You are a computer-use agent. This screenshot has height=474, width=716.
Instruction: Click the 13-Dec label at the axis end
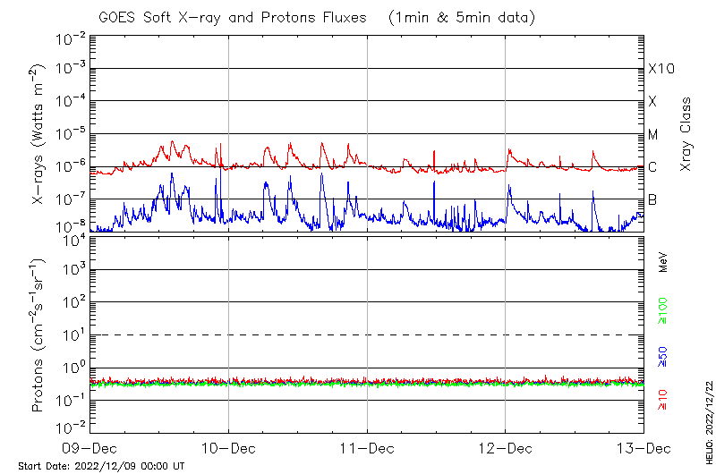click(643, 449)
